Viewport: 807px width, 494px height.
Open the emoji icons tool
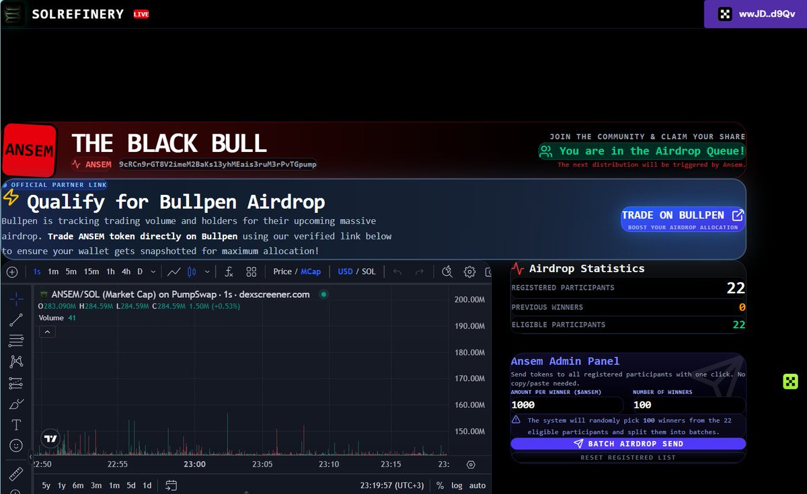pos(16,446)
